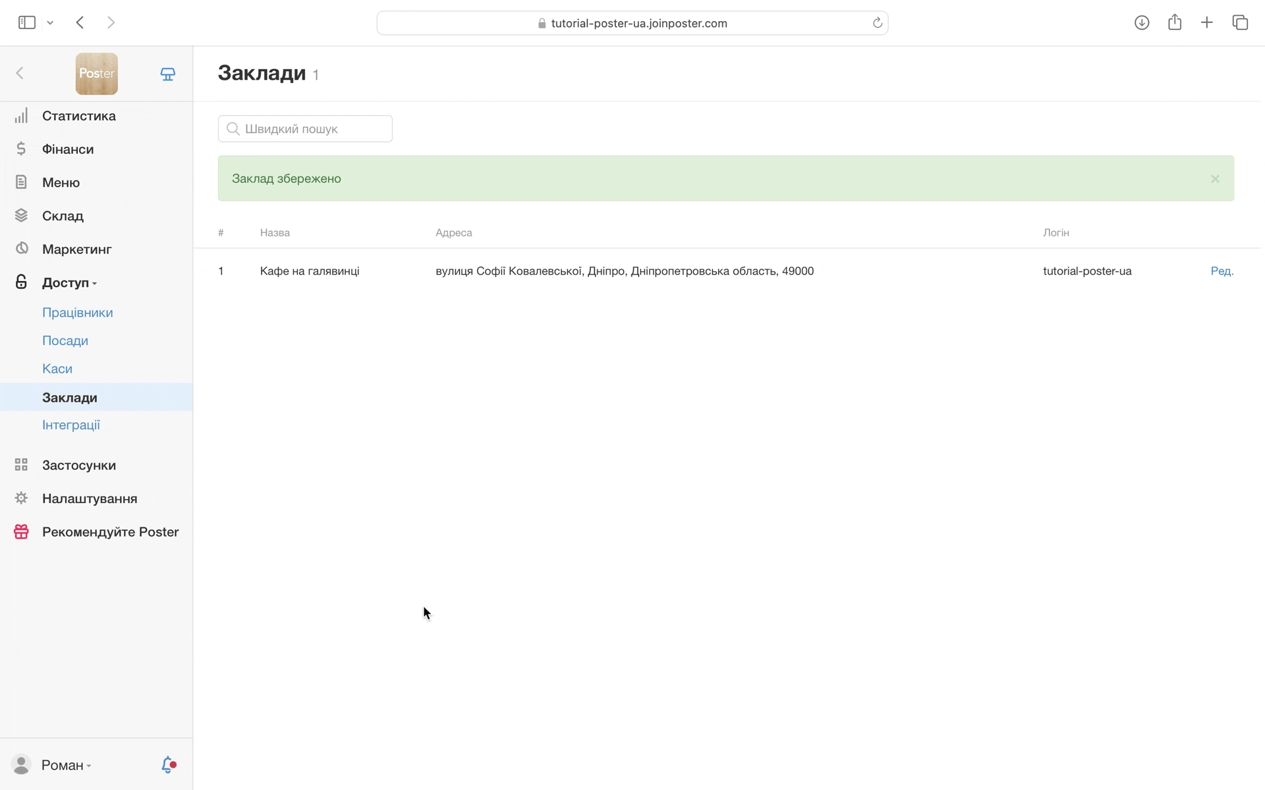Click the Маркетинг pie chart icon
The width and height of the screenshot is (1265, 790).
click(x=21, y=249)
